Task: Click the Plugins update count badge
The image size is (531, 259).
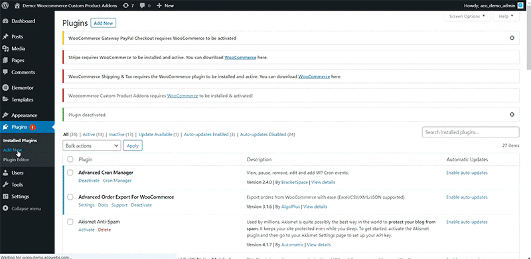Action: pos(32,127)
